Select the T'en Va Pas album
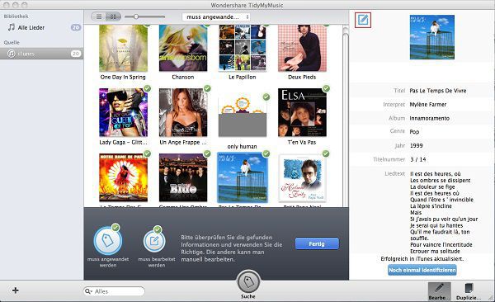 [x=302, y=112]
